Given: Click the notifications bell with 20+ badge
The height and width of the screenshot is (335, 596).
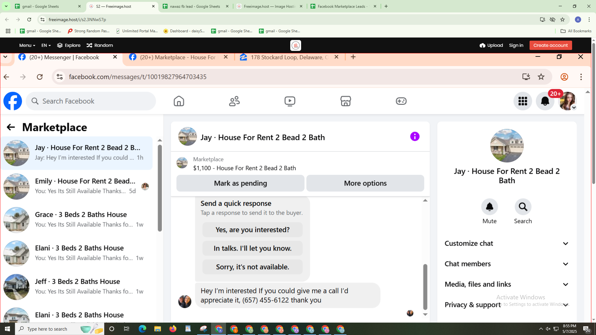Looking at the screenshot, I should [x=545, y=101].
